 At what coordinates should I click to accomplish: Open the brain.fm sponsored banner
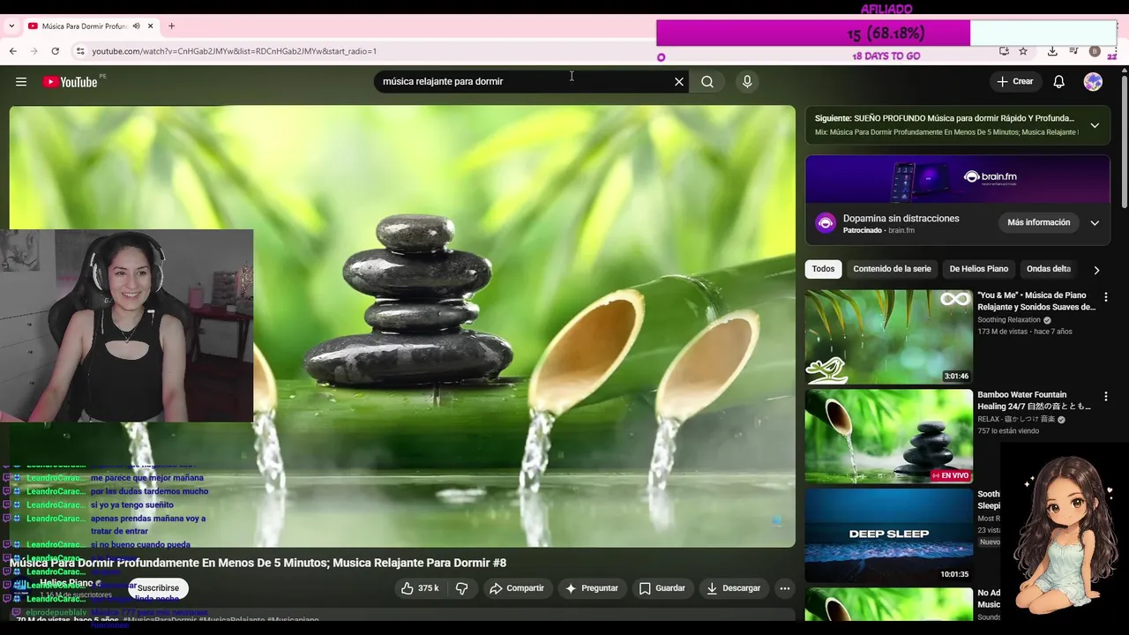click(957, 179)
